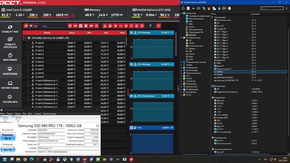The width and height of the screenshot is (290, 163).
Task: Click the voltage battery filter icon in OCCT
Action: click(x=110, y=26)
